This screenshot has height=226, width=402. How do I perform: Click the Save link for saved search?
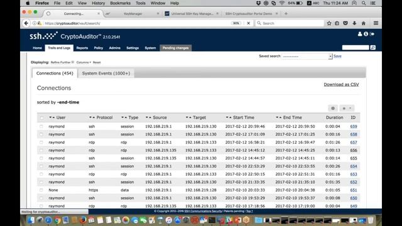337,56
